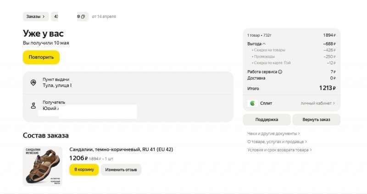This screenshot has width=367, height=194.
Task: Copy the order number icon
Action: [83, 17]
